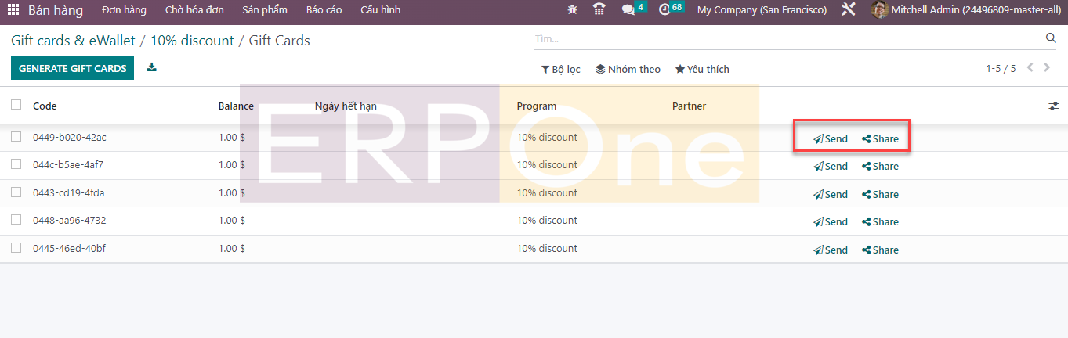Open the chat conversations icon
This screenshot has width=1068, height=338.
(628, 10)
